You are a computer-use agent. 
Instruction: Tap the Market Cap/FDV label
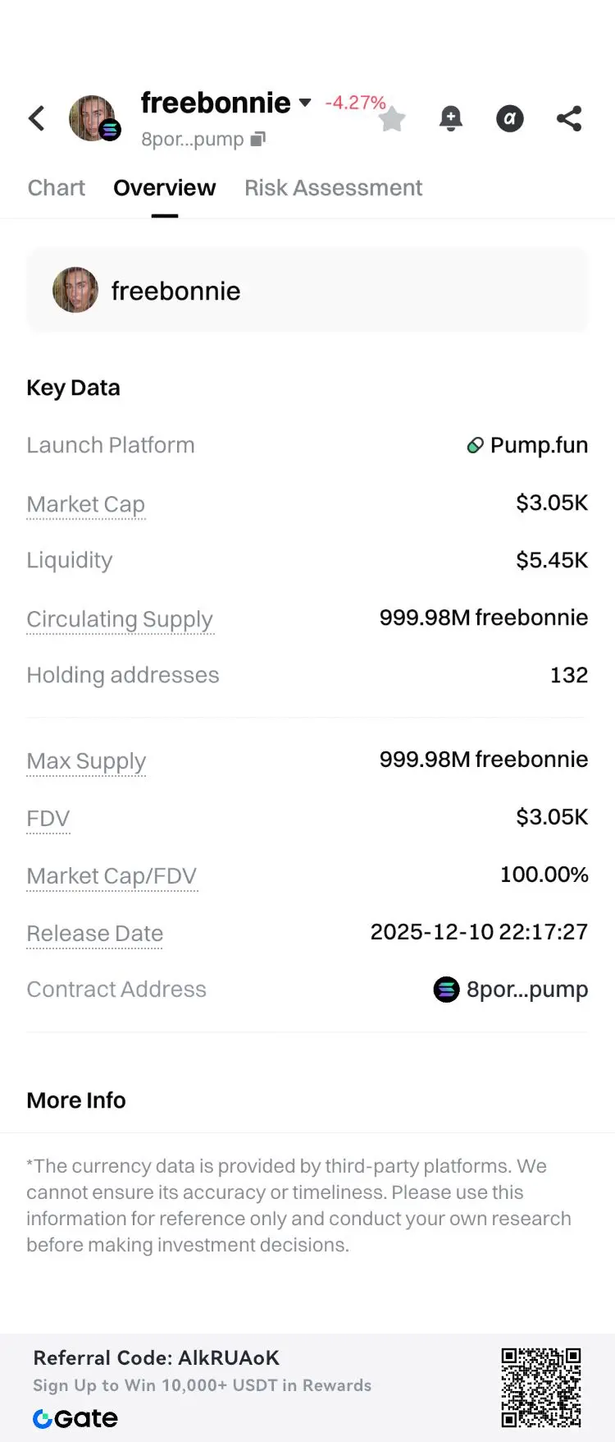(112, 876)
